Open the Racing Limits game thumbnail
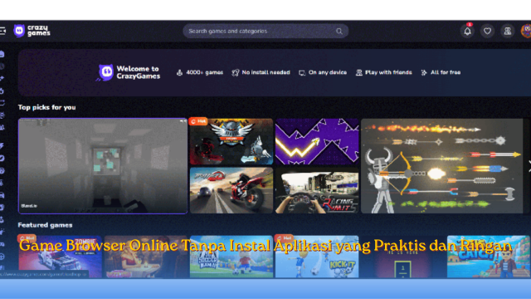Image resolution: width=531 pixels, height=299 pixels. [x=317, y=190]
